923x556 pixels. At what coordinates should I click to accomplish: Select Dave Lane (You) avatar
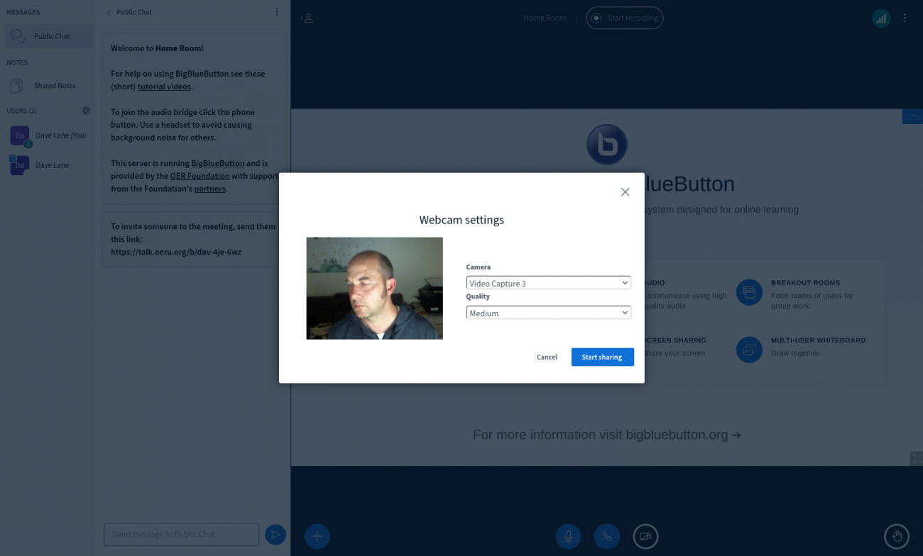pos(20,135)
